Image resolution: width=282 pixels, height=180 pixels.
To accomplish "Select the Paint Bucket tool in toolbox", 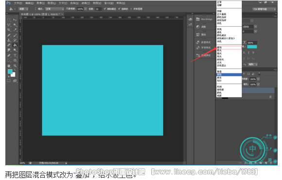I will (x=15, y=45).
